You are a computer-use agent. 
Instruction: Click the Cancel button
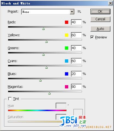100,19
